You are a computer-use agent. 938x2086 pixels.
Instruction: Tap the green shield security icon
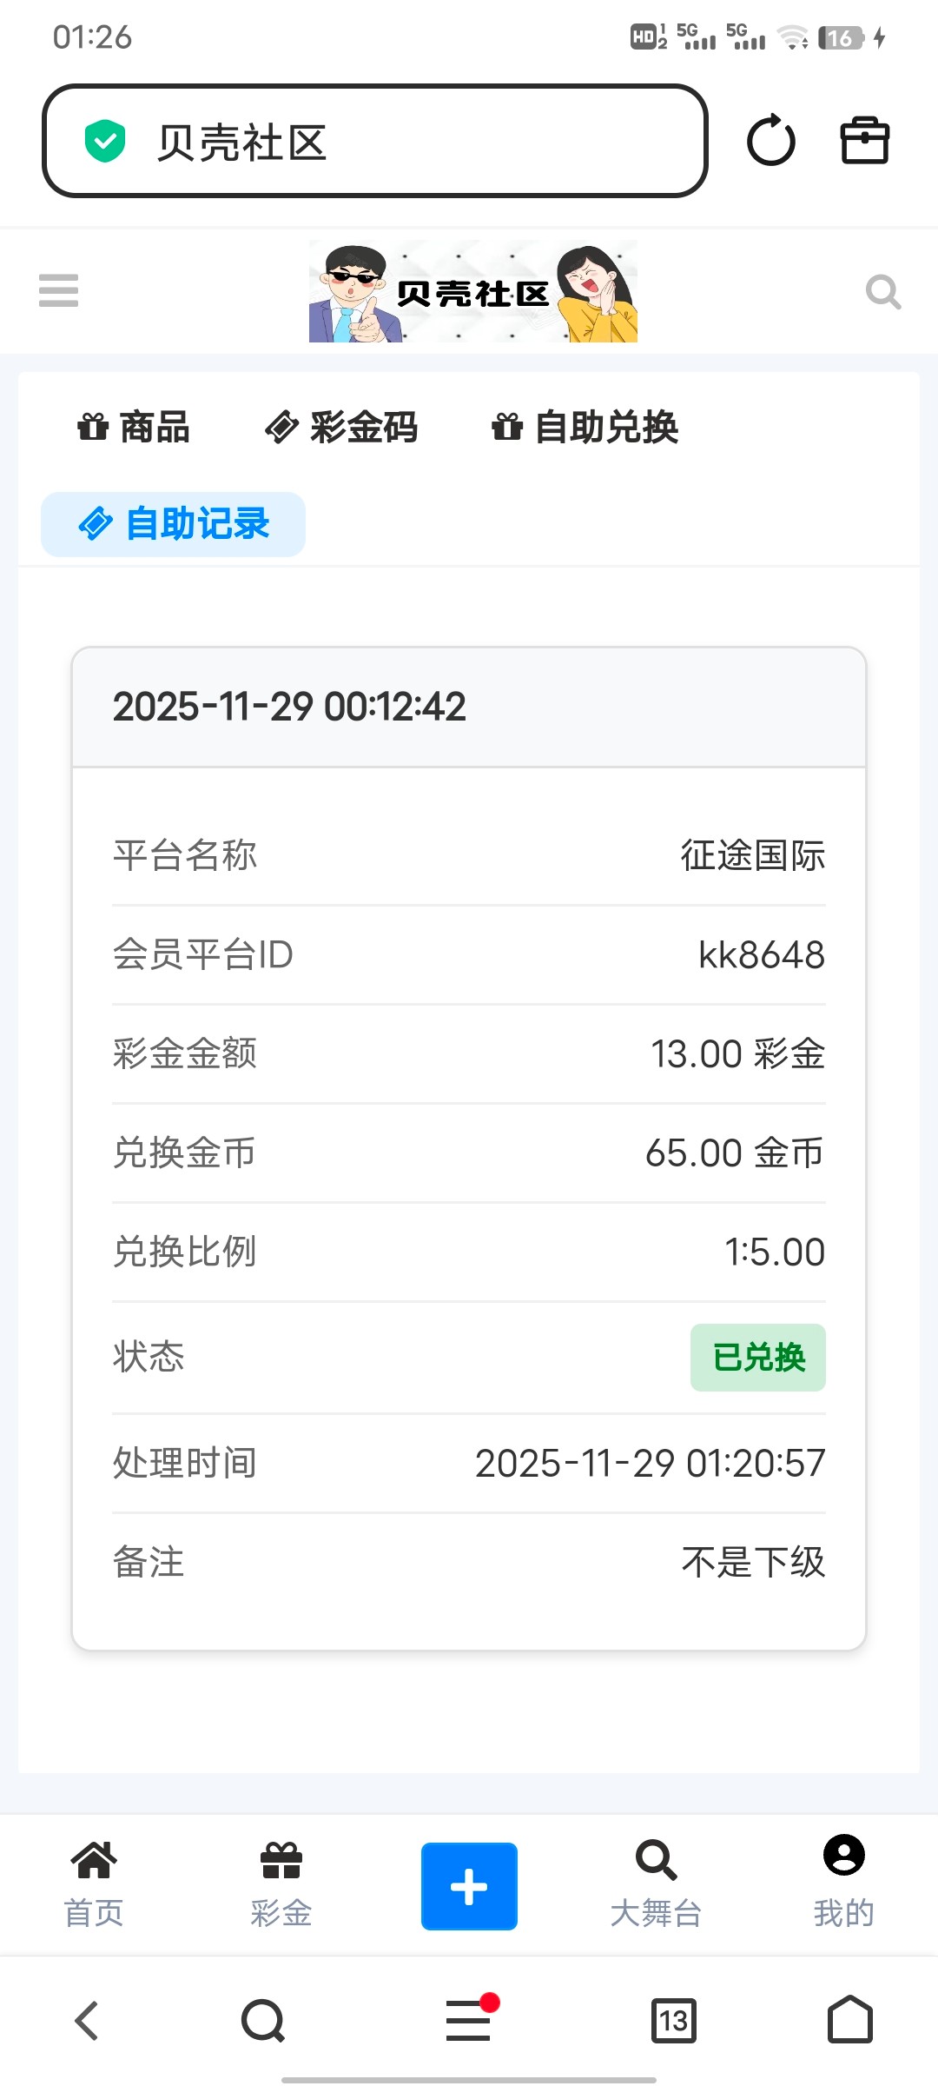[105, 142]
